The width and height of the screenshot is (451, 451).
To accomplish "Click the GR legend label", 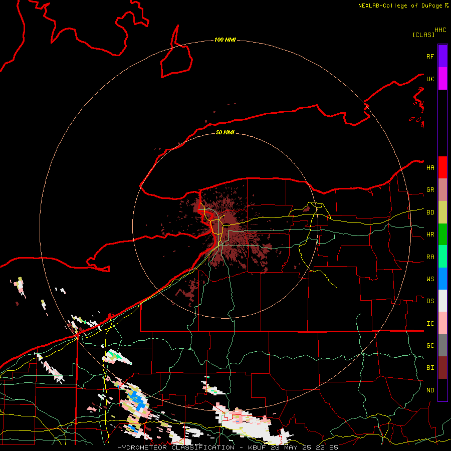I will click(430, 190).
